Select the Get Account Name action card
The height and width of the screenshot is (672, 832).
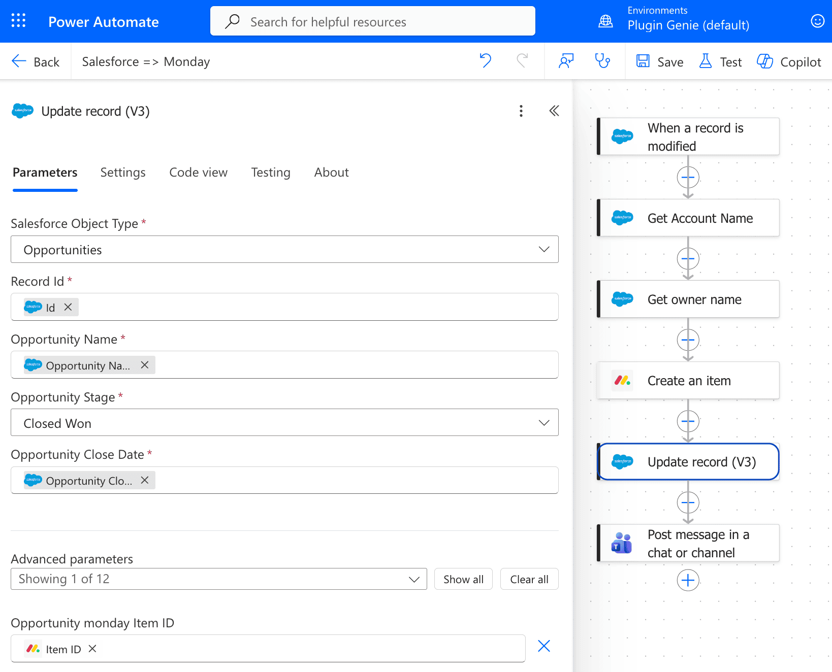pos(688,218)
